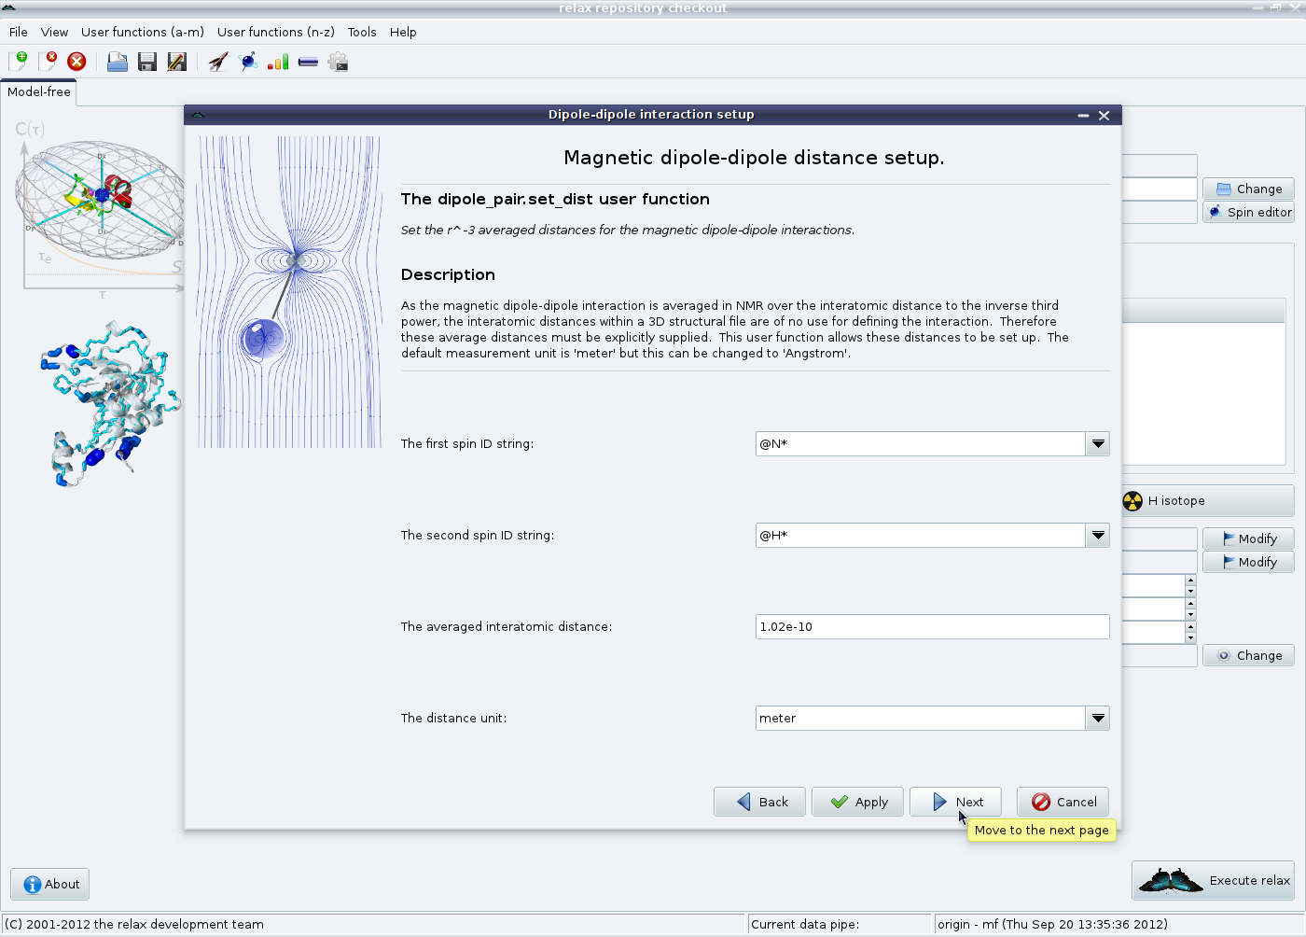Open the data pipe editor icon

308,63
